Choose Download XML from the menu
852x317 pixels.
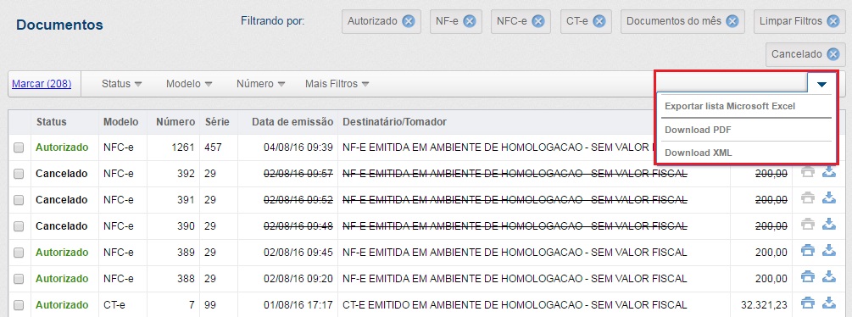point(699,153)
